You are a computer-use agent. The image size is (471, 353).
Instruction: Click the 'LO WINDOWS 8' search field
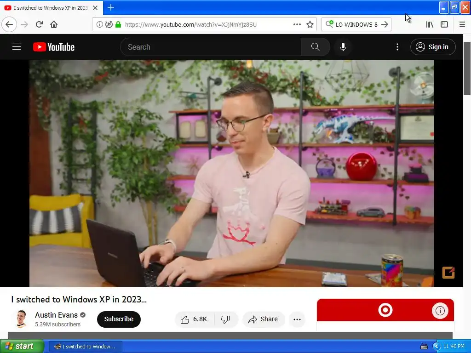(356, 24)
